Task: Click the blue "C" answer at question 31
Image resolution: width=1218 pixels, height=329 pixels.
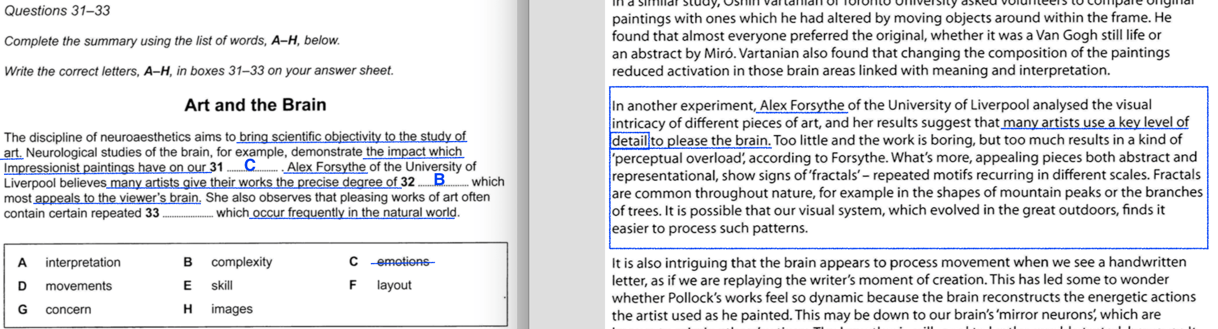Action: pyautogui.click(x=250, y=165)
